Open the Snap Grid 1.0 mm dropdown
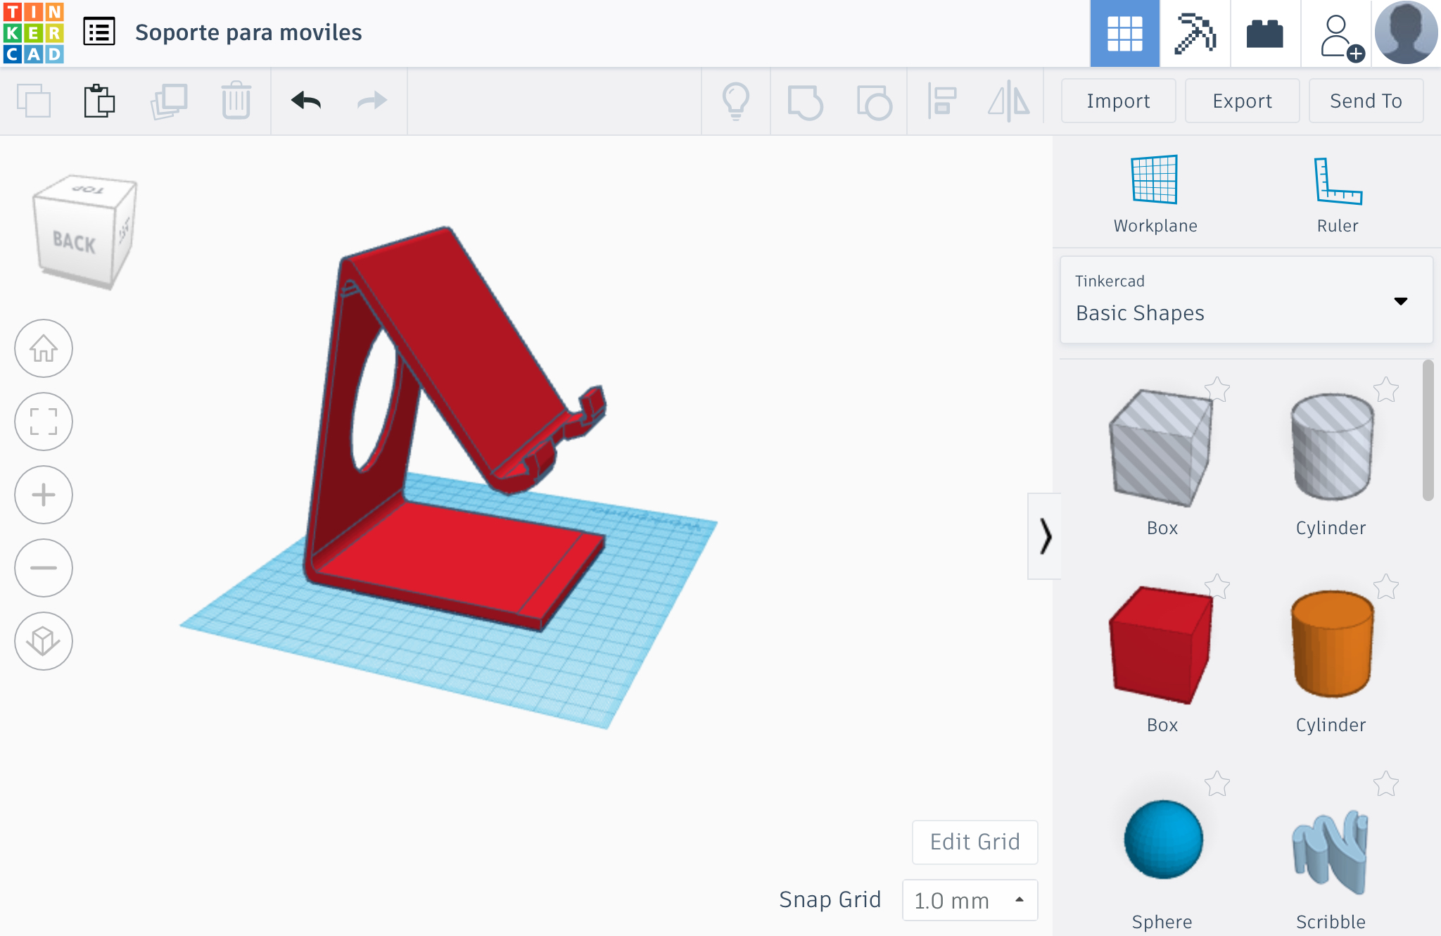 coord(970,900)
